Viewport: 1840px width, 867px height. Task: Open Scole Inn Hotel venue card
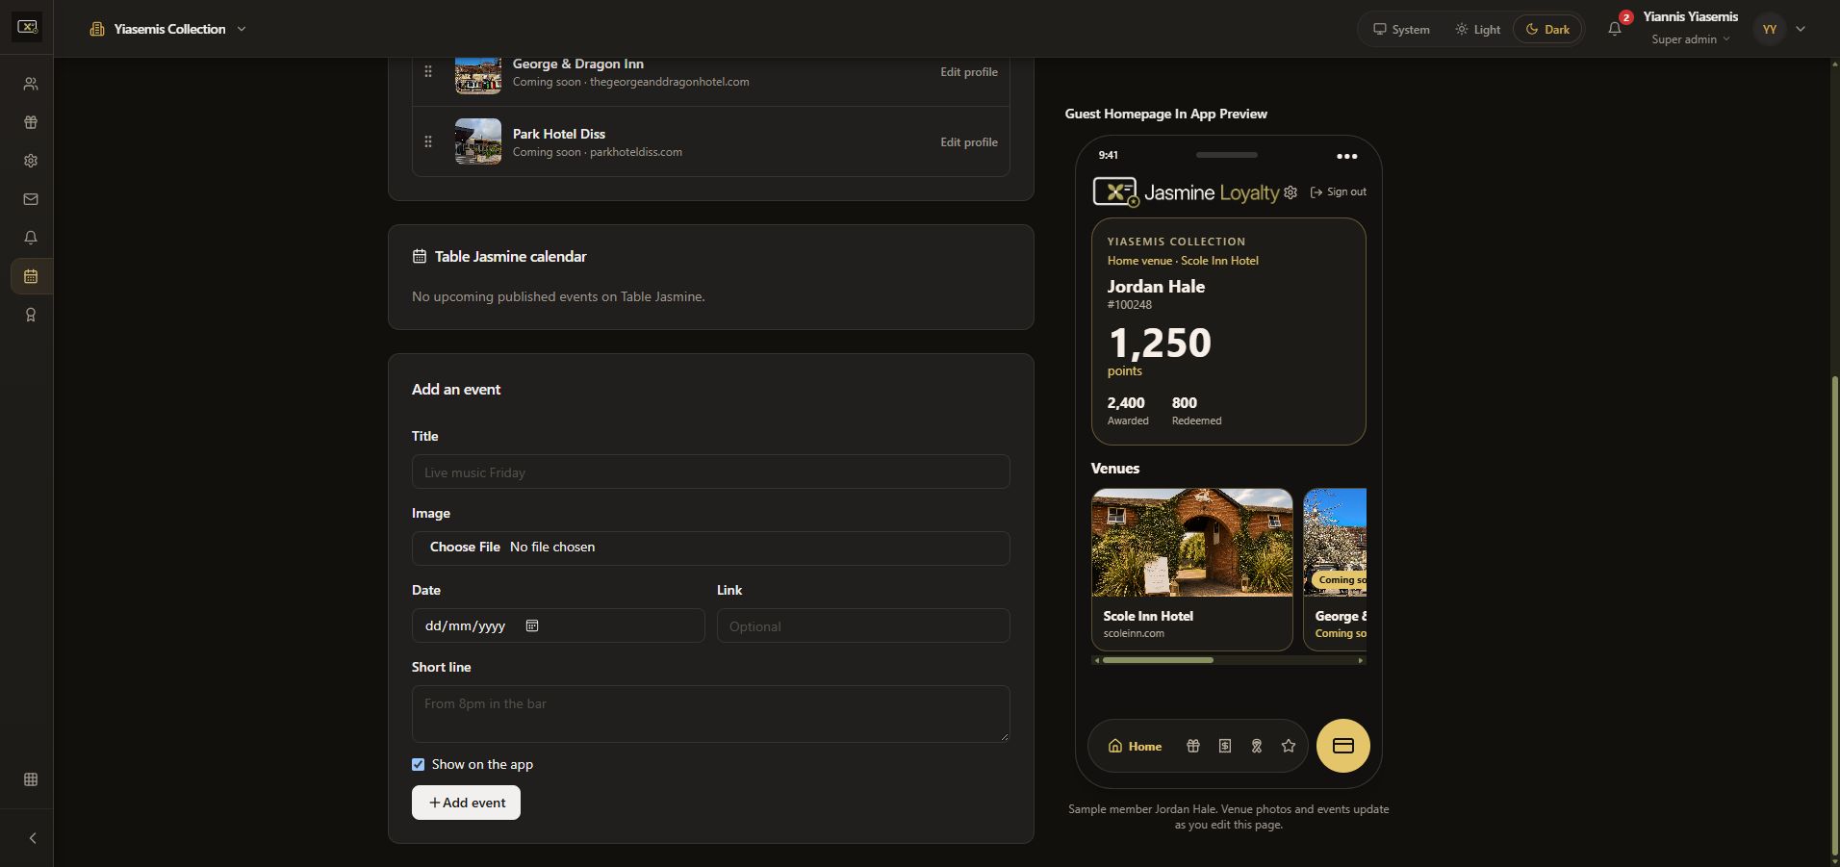click(x=1192, y=570)
